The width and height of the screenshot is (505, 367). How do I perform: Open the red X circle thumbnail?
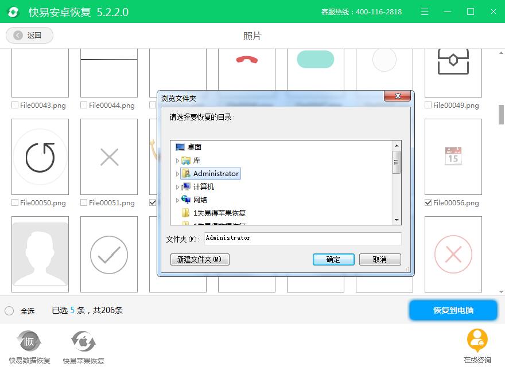tap(453, 255)
